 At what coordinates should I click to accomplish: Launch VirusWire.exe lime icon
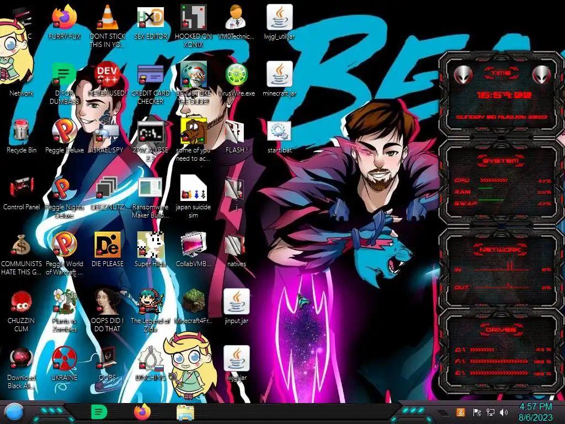(236, 74)
